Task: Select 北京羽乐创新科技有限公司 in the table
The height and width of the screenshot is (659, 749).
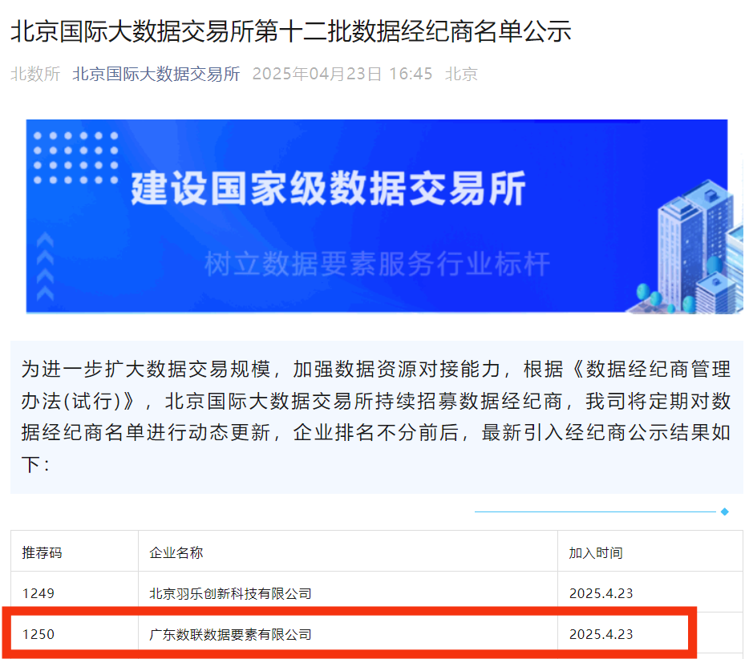Action: tap(230, 593)
